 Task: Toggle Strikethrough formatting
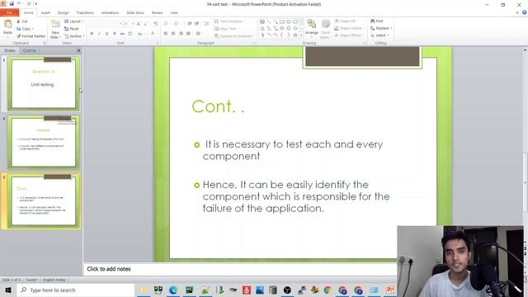coord(122,34)
